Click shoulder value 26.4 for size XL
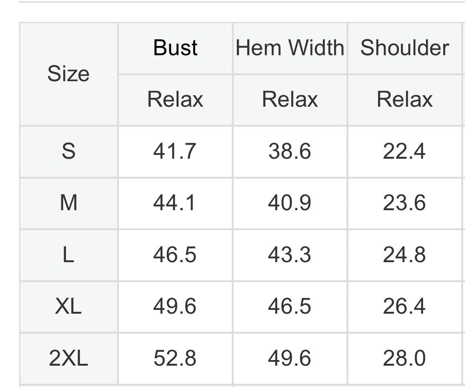This screenshot has width=465, height=387. [x=404, y=306]
